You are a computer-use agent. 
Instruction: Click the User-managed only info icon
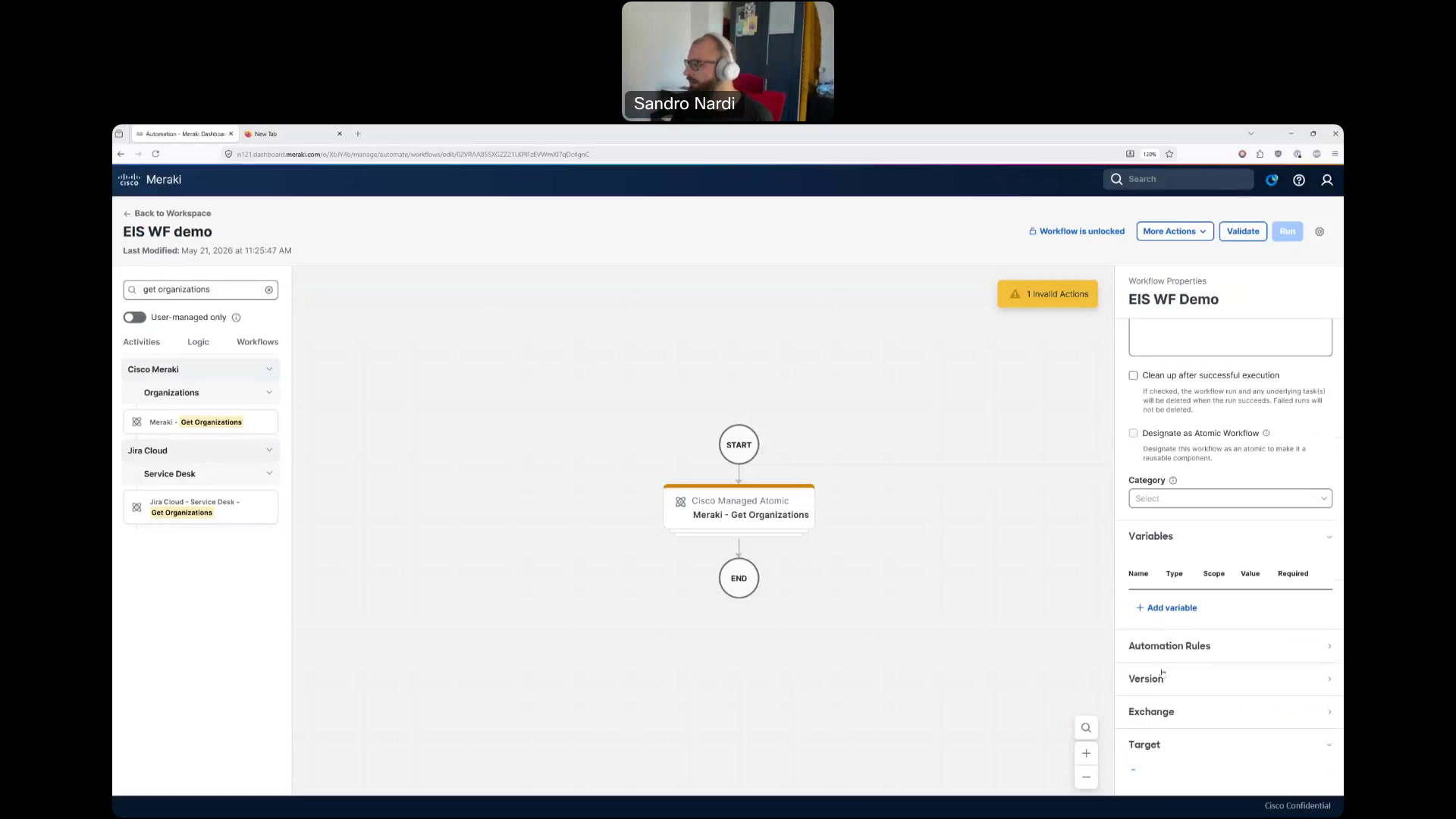(x=236, y=318)
